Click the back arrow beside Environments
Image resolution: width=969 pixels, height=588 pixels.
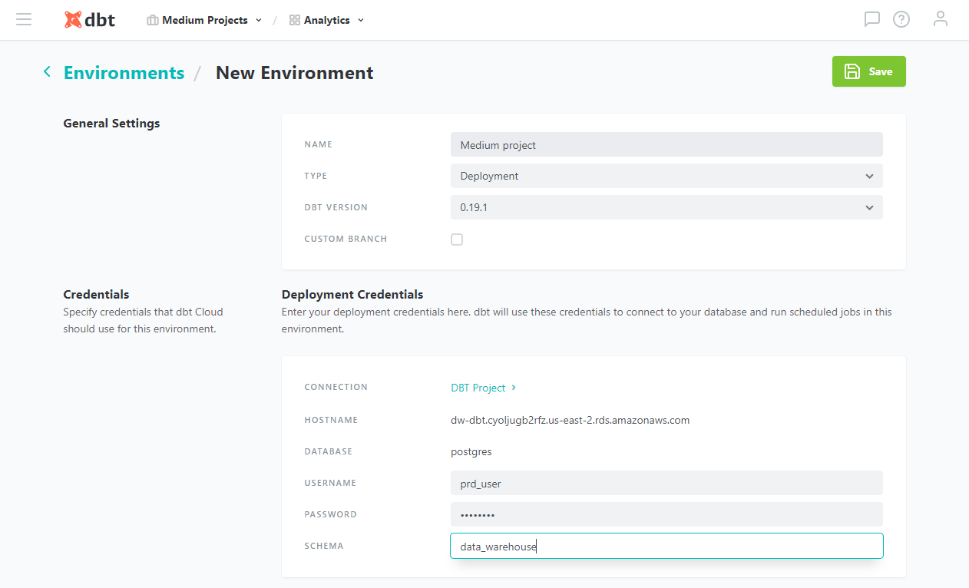point(47,72)
